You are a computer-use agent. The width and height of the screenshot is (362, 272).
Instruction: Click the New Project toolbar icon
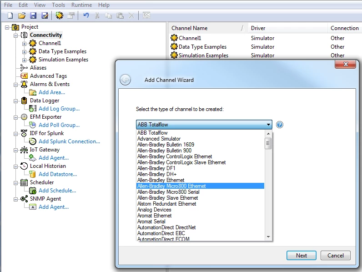(x=10, y=15)
